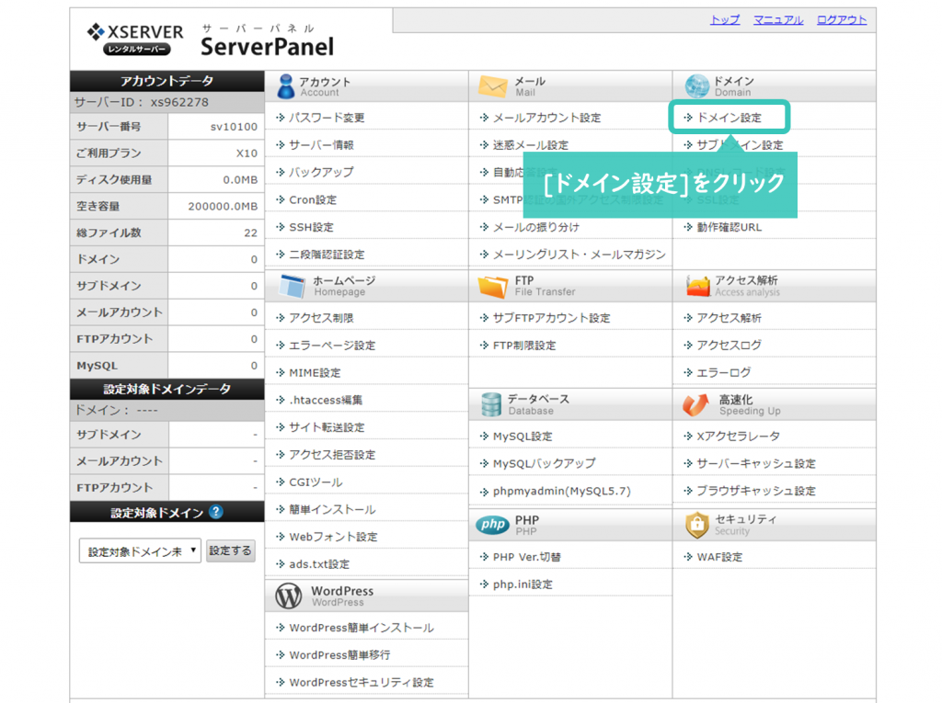Click the PHP logo icon

tap(493, 525)
